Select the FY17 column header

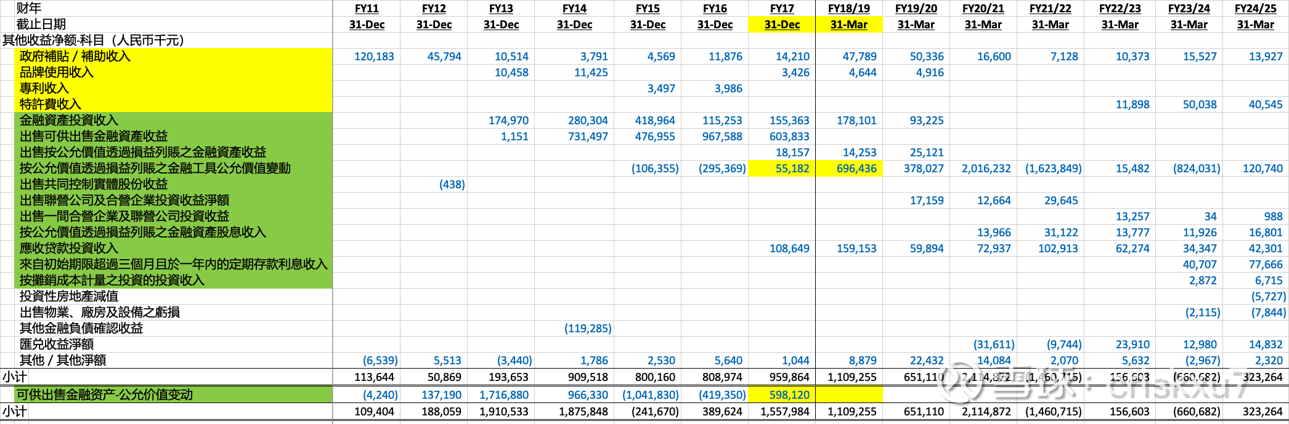pos(782,9)
